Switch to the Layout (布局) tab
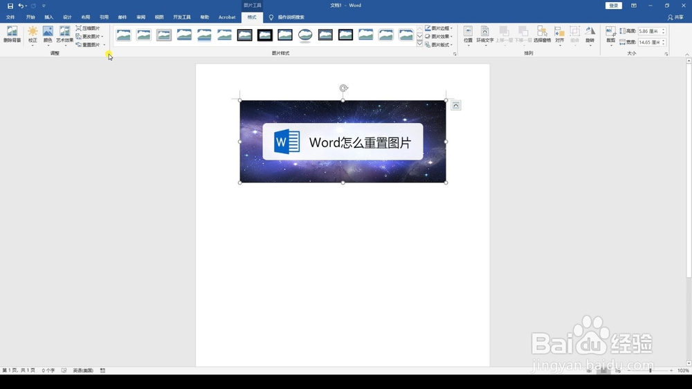This screenshot has height=389, width=692. [x=86, y=17]
